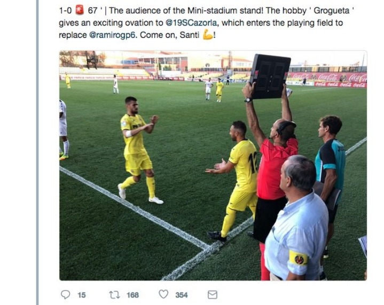Click the tweet text starting with 1-0
This screenshot has height=305, width=384.
(x=207, y=23)
